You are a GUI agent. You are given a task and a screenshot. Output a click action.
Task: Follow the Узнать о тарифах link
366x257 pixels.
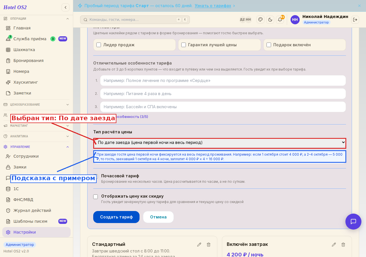(213, 6)
